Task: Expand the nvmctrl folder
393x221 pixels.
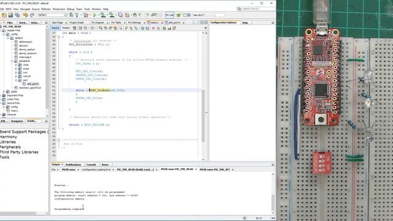Action: click(x=16, y=76)
